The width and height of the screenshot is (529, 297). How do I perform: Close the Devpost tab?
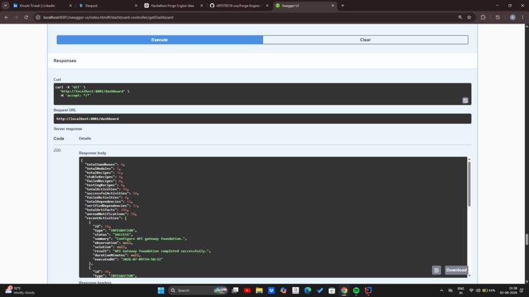pyautogui.click(x=136, y=6)
